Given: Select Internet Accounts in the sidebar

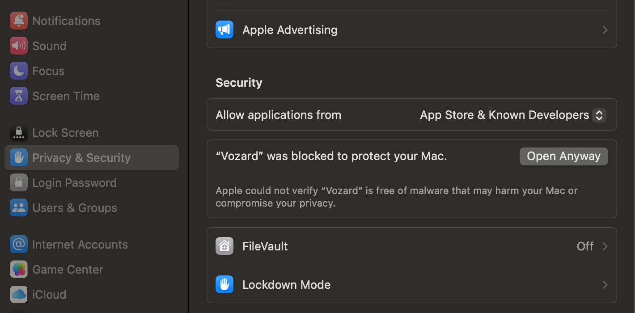Looking at the screenshot, I should 80,244.
